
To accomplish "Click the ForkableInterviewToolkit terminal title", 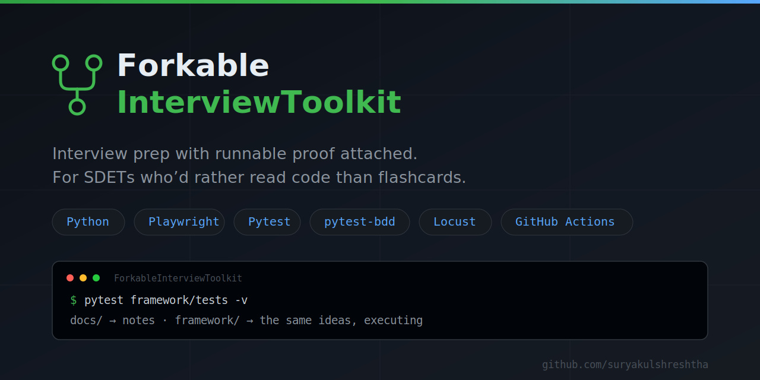I will coord(178,278).
